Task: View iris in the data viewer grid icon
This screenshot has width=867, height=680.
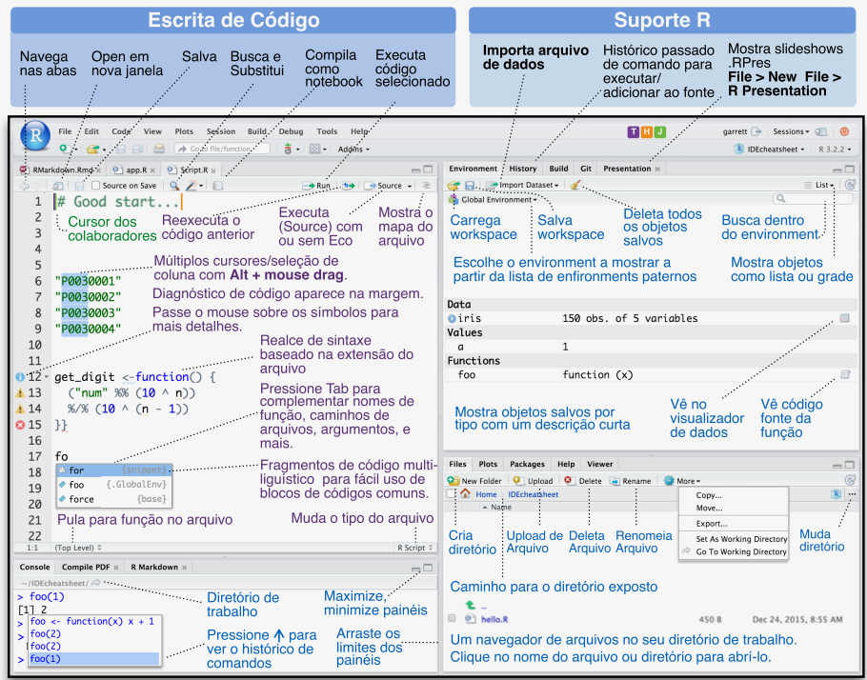Action: (844, 318)
